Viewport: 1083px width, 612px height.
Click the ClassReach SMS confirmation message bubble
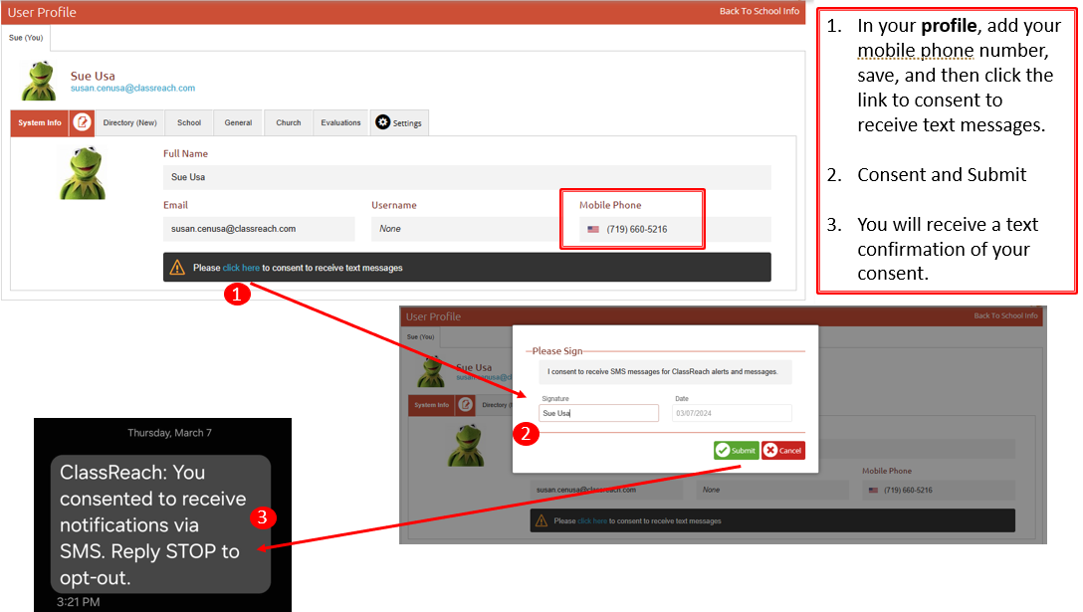tap(160, 523)
